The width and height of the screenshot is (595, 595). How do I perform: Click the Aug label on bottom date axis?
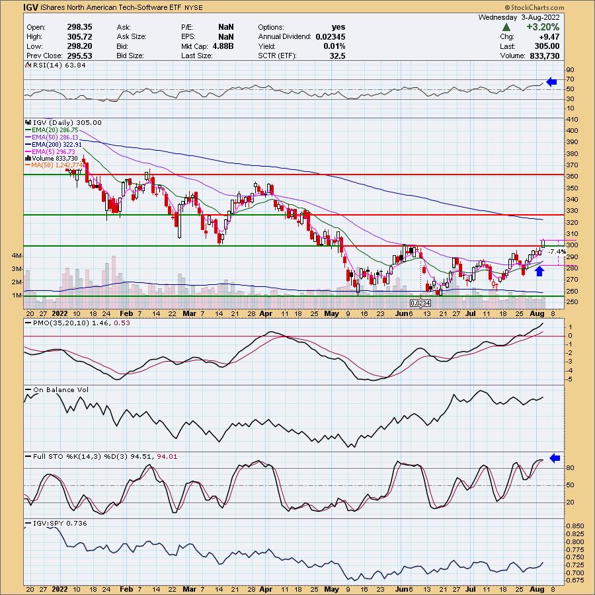coord(537,589)
